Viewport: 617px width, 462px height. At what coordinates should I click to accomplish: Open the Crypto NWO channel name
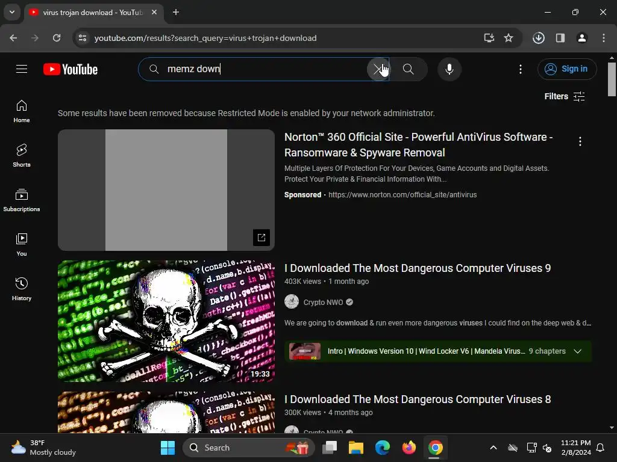coord(323,302)
